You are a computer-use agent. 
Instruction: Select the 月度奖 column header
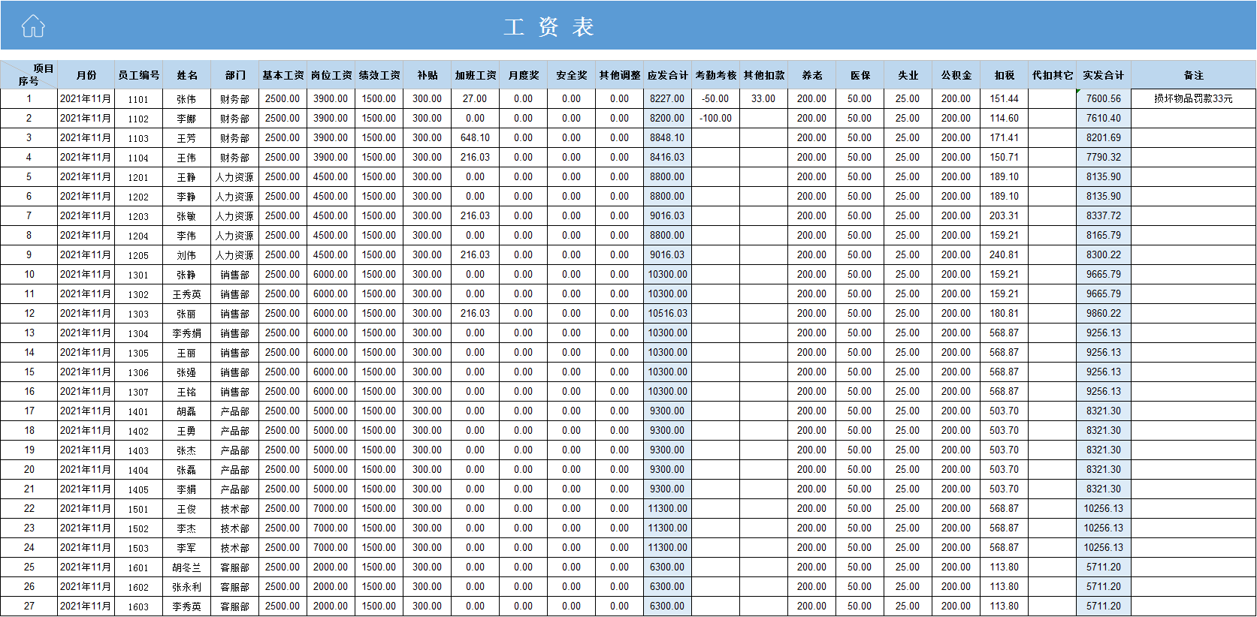tap(524, 75)
